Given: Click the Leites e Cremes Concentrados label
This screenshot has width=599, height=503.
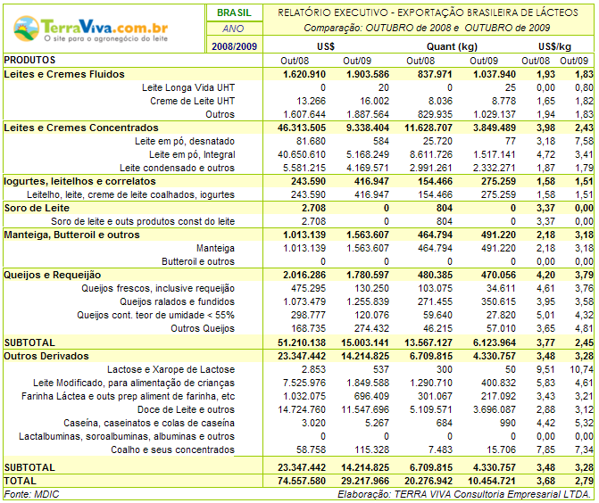Looking at the screenshot, I should coord(81,128).
